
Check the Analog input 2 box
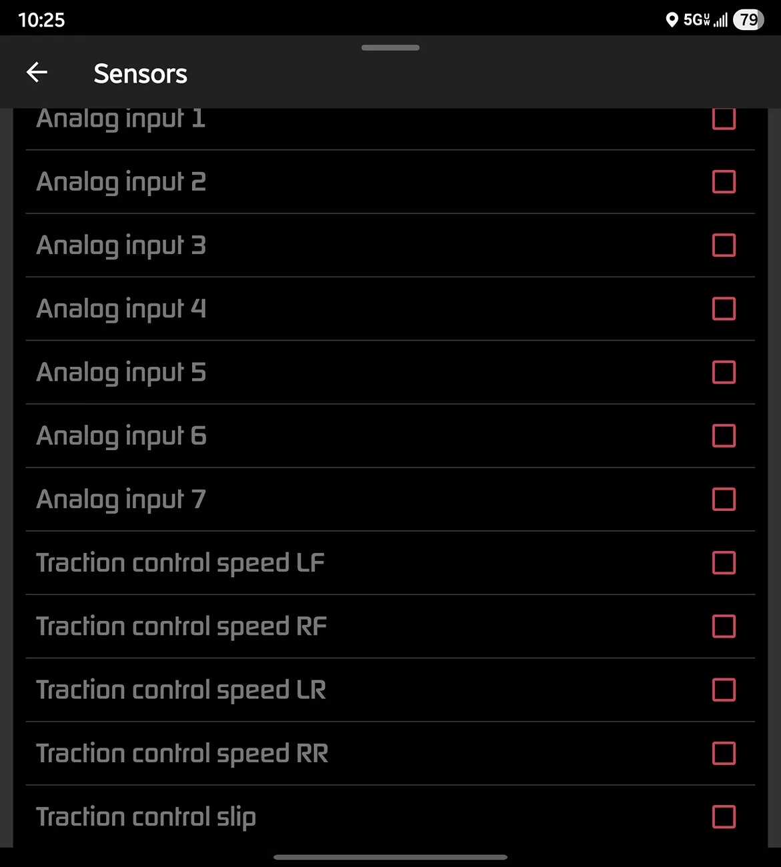point(724,181)
